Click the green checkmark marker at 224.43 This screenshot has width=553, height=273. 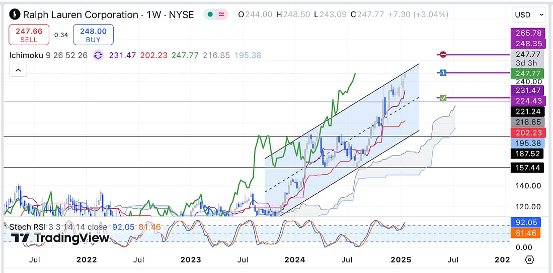443,97
